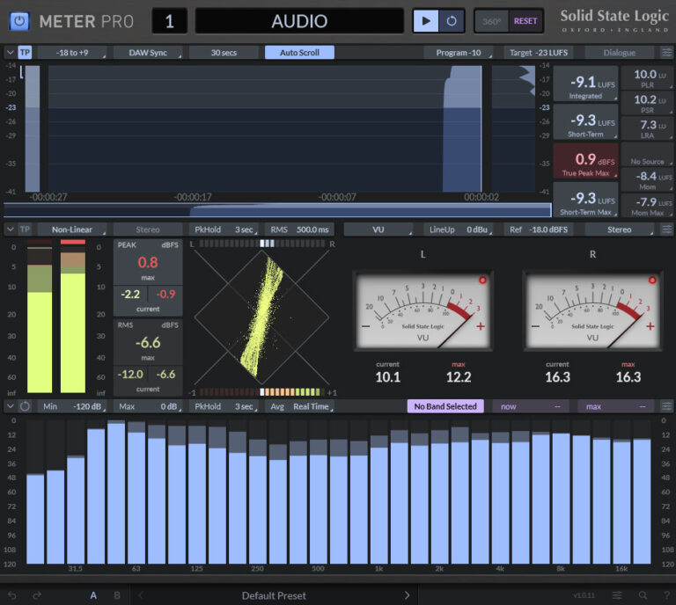Disable Auto Scroll in the loudness graph

point(299,53)
